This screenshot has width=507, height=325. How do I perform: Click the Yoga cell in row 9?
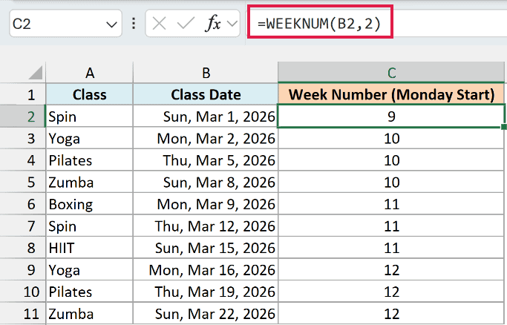tap(90, 270)
